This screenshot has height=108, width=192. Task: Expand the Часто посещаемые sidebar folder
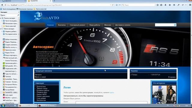(2, 21)
